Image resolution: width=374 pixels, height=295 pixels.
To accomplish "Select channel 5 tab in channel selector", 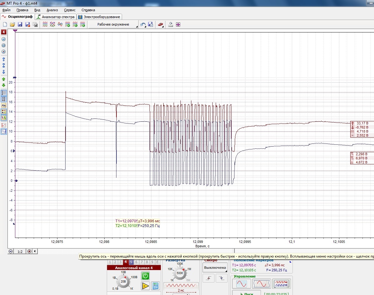I will (x=131, y=262).
